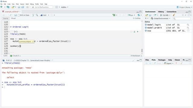193x108 pixels.
Task: Click the Find/Replace magnifier icon
Action: 37,15
